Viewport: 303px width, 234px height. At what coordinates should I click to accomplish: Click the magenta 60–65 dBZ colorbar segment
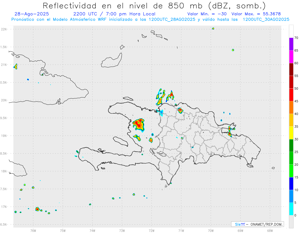click(291, 57)
